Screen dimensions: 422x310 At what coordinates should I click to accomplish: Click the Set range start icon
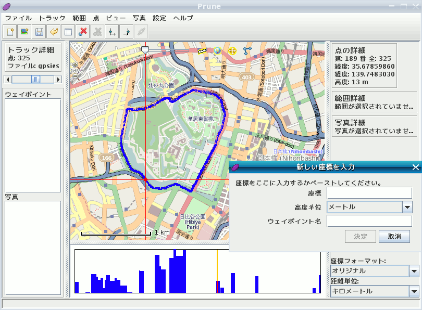111,32
